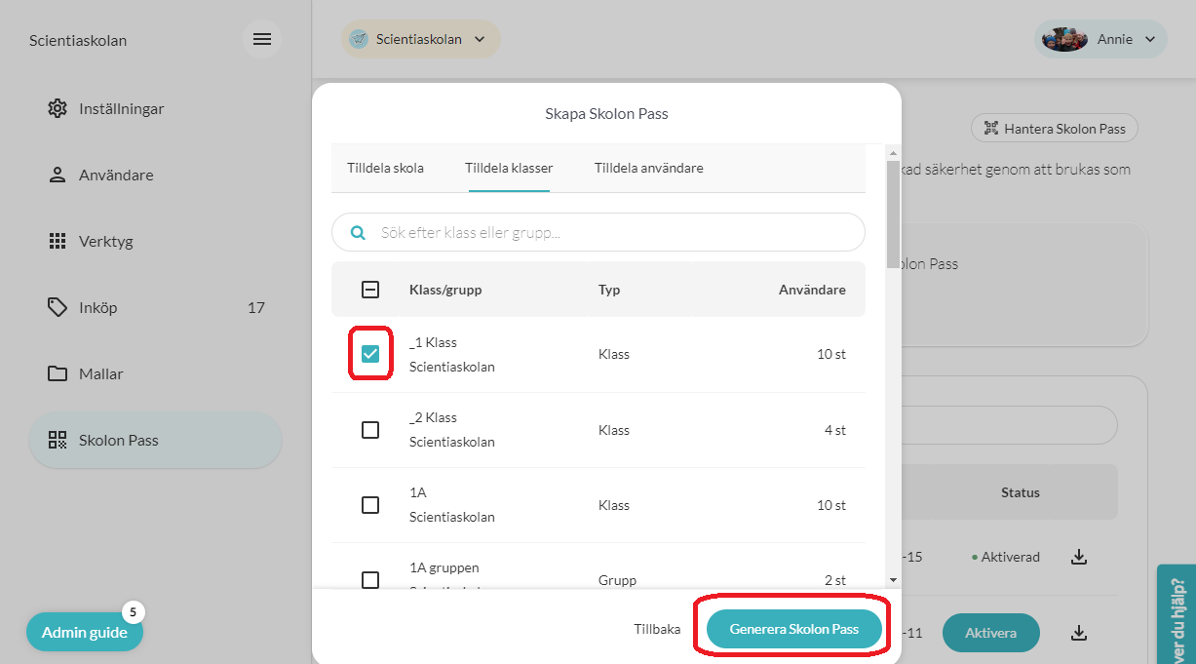Image resolution: width=1196 pixels, height=664 pixels.
Task: Uncheck the _1 Klass checkbox
Action: coord(370,354)
